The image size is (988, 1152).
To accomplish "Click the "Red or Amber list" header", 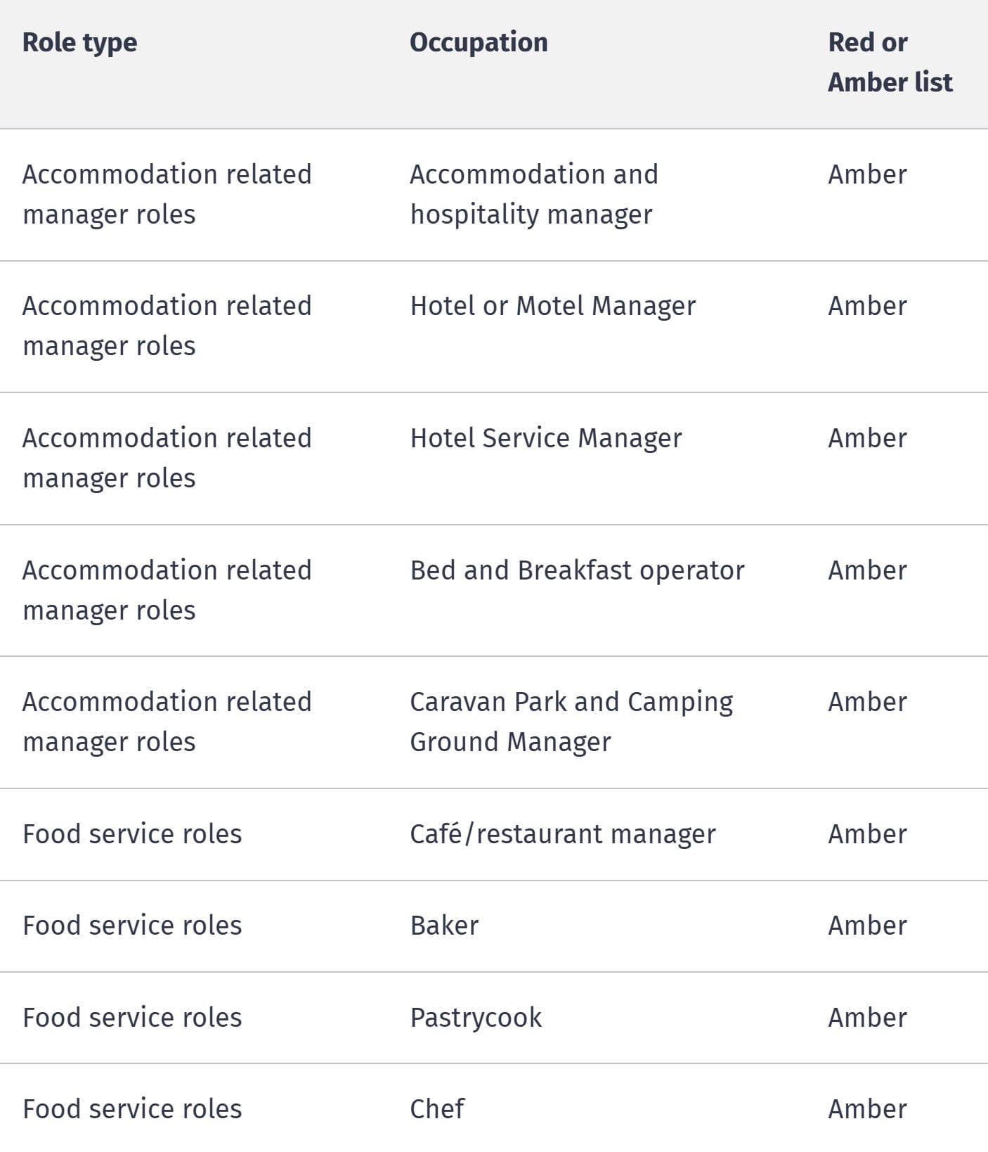I will tap(890, 63).
